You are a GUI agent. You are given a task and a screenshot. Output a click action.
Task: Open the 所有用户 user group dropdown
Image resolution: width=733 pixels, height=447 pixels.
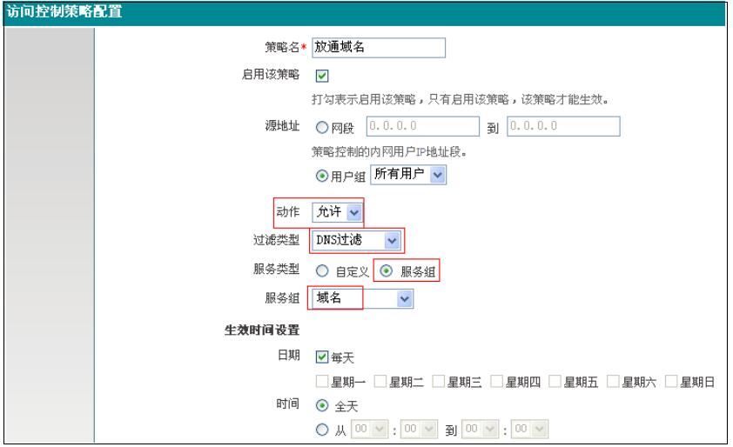click(x=408, y=176)
